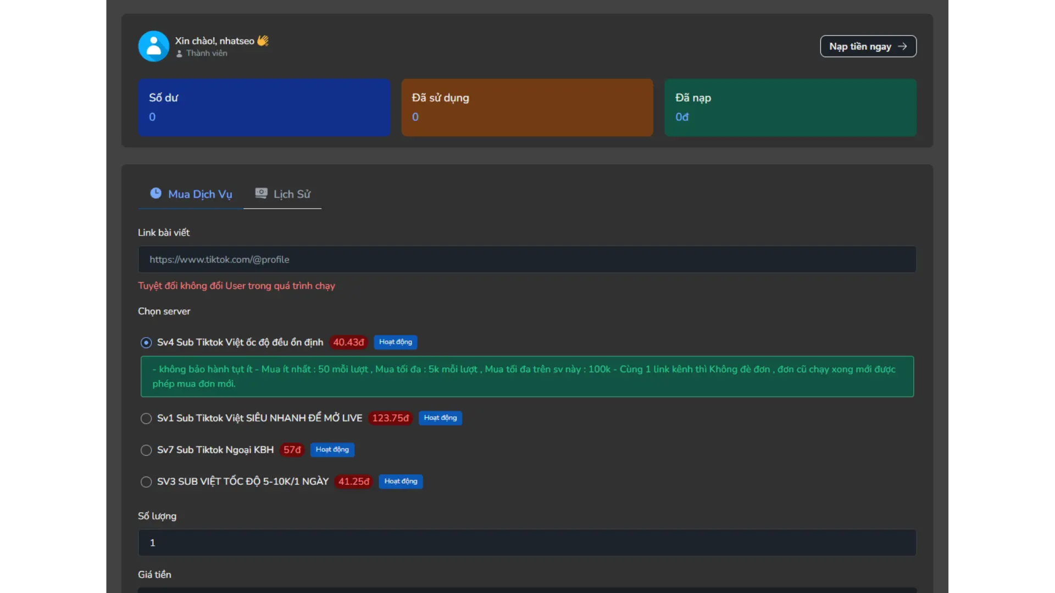This screenshot has height=593, width=1055.
Task: Click the Sv4 Sub Tiktok Việt label text
Action: 240,342
